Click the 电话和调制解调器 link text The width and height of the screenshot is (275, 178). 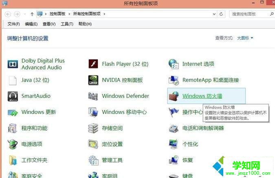[x=203, y=128]
